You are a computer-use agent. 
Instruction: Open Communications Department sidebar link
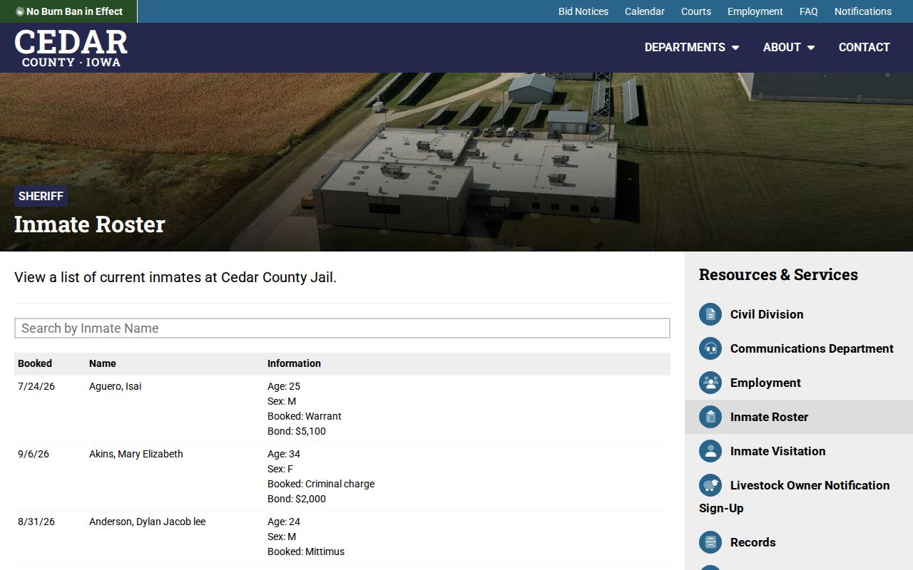click(812, 348)
